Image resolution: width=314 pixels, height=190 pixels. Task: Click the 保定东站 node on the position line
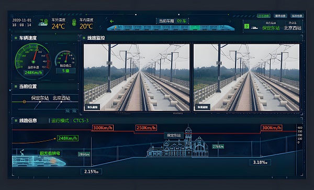click(x=40, y=102)
